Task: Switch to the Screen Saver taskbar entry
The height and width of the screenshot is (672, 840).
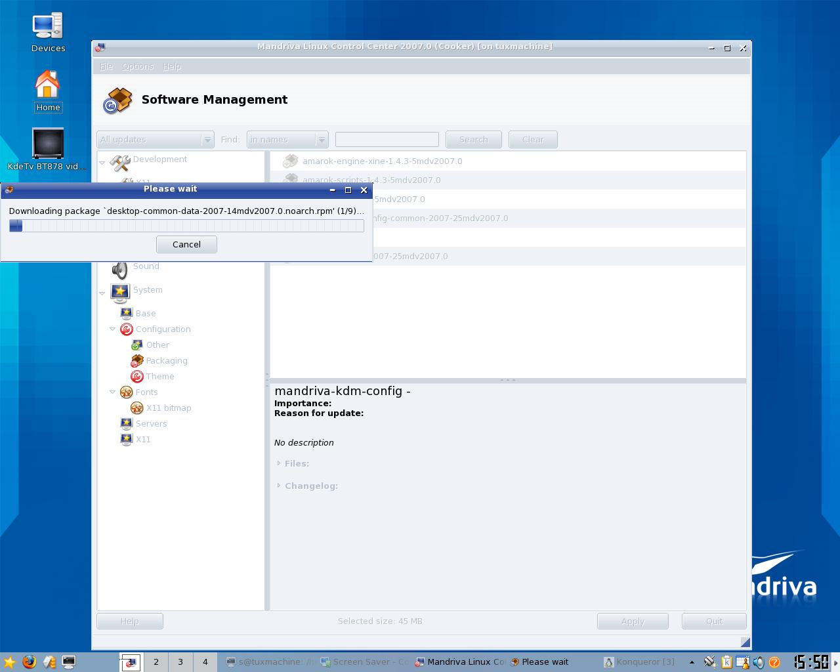Action: coord(366,662)
